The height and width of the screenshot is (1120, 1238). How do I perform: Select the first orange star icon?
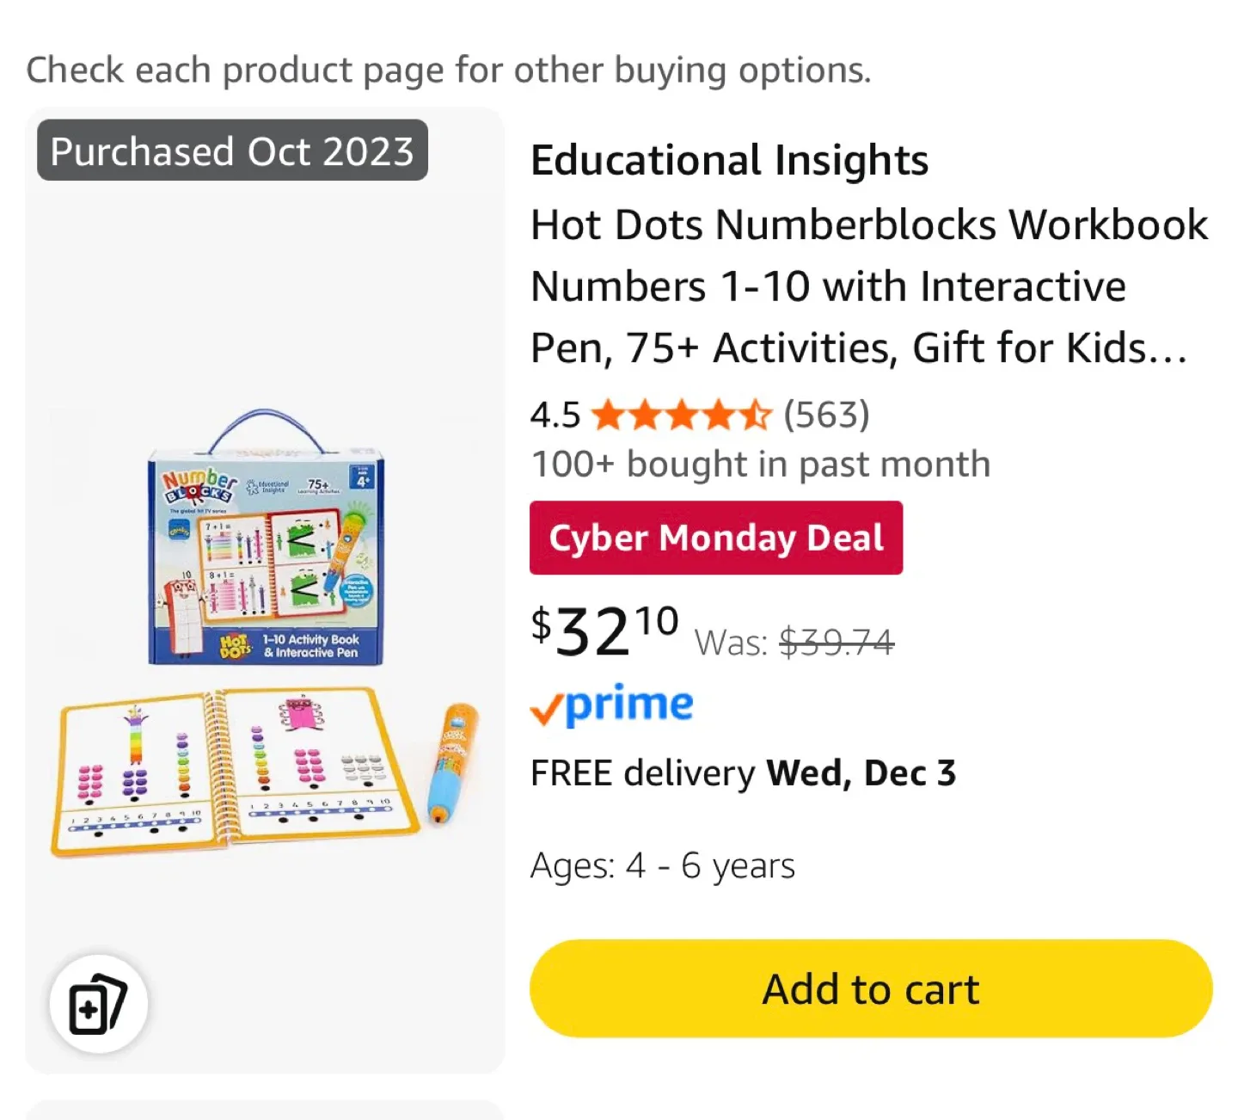point(609,415)
